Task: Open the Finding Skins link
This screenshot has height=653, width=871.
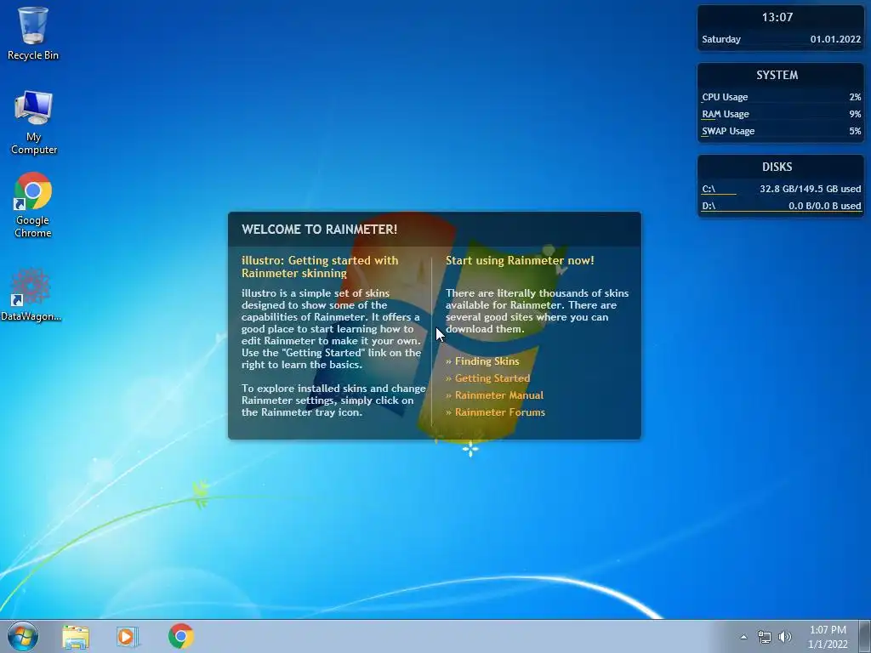Action: (x=487, y=361)
